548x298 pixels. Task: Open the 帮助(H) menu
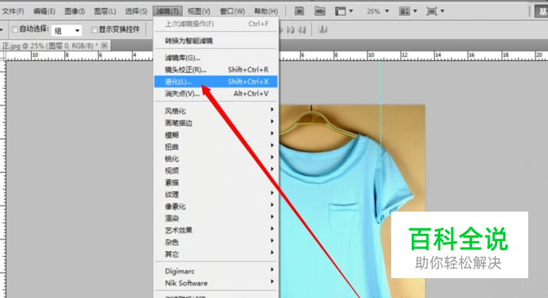265,11
